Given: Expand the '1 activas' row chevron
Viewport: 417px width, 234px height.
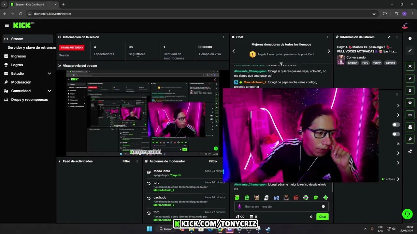Looking at the screenshot, I should tap(398, 179).
